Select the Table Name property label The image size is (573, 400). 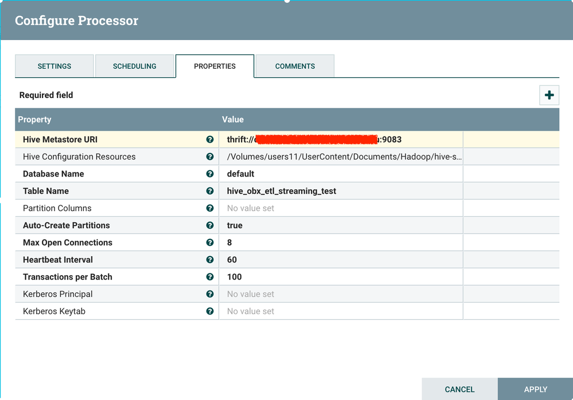tap(46, 191)
